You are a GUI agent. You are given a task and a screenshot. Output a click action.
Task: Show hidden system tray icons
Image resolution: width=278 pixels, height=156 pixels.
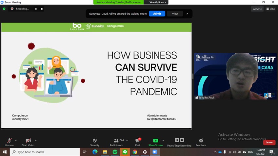click(215, 152)
